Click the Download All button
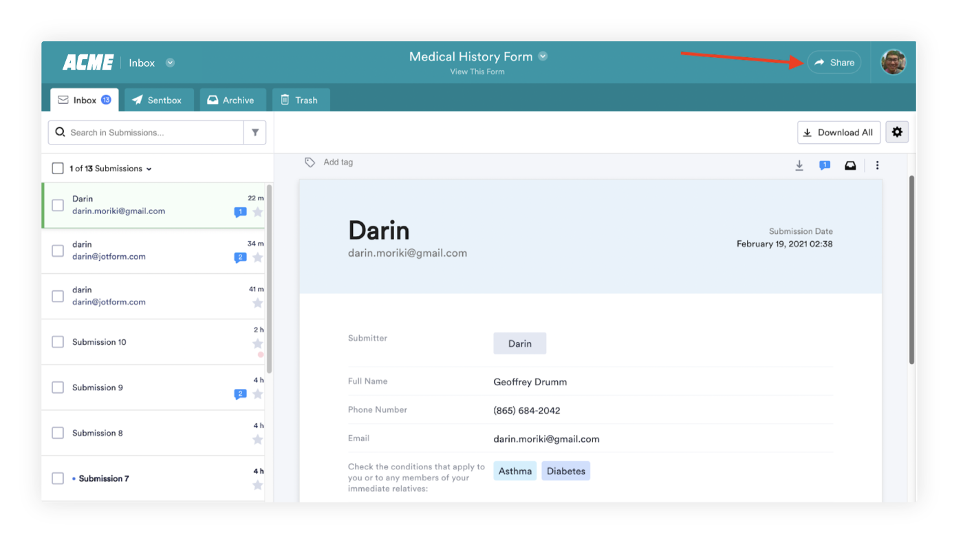This screenshot has width=963, height=543. click(x=838, y=132)
